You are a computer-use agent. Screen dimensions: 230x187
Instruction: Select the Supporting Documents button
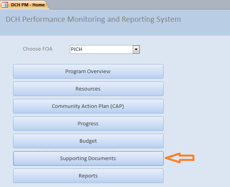point(88,159)
